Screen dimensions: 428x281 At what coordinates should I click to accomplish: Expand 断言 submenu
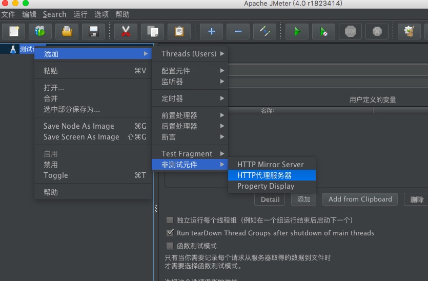click(x=190, y=137)
